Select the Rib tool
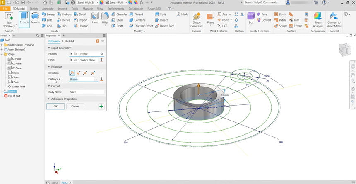The image size is (356, 184). (x=62, y=26)
